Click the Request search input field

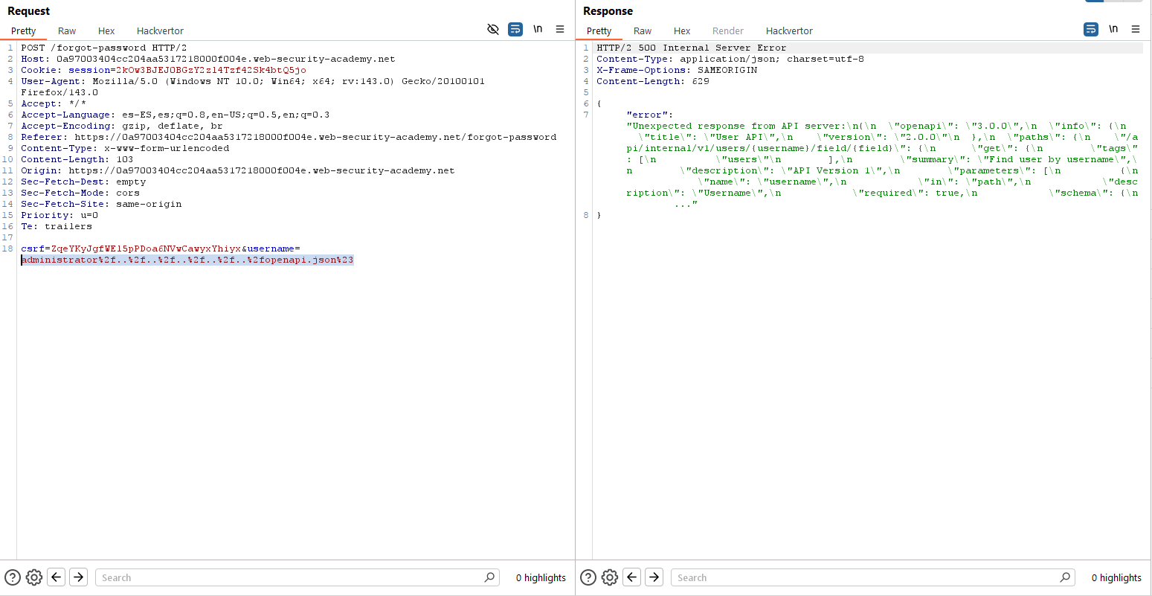[290, 577]
